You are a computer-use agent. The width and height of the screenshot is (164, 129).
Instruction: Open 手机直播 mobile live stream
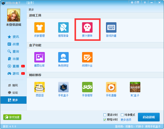pos(111,89)
